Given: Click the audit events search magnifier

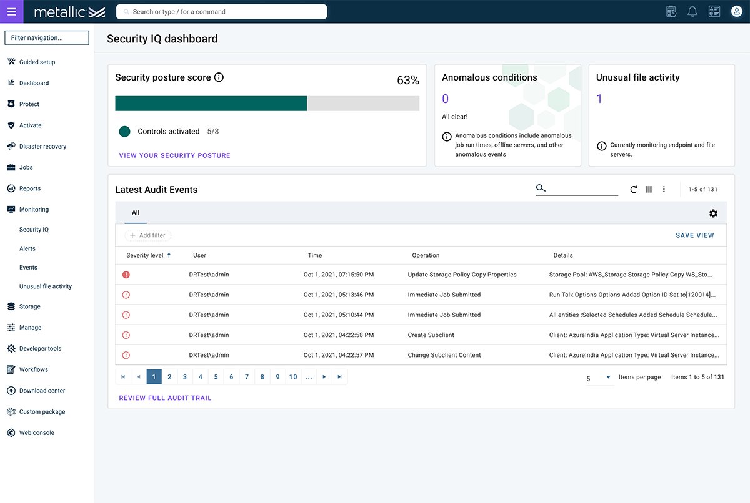Looking at the screenshot, I should (x=539, y=187).
